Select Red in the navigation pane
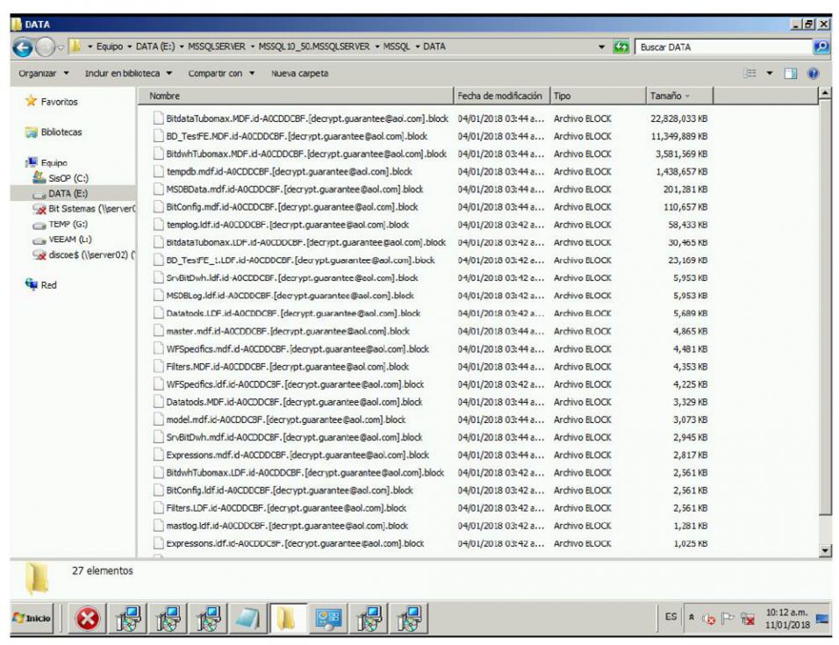The image size is (839, 645). tap(41, 284)
